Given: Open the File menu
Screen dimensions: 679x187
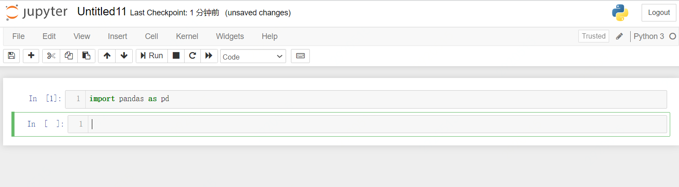Looking at the screenshot, I should click(18, 36).
